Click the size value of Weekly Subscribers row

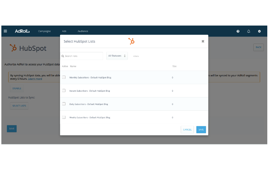173,118
